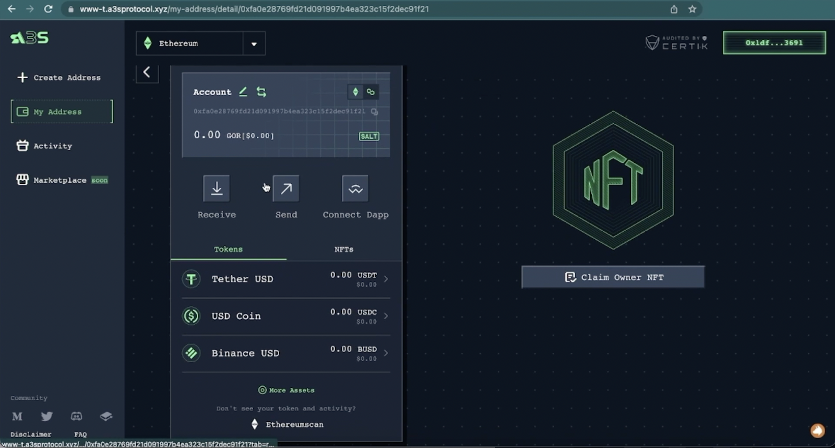The height and width of the screenshot is (448, 835).
Task: Expand the Binance USD row chevron
Action: click(386, 353)
